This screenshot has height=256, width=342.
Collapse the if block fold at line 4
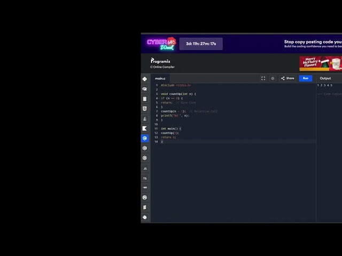click(159, 98)
